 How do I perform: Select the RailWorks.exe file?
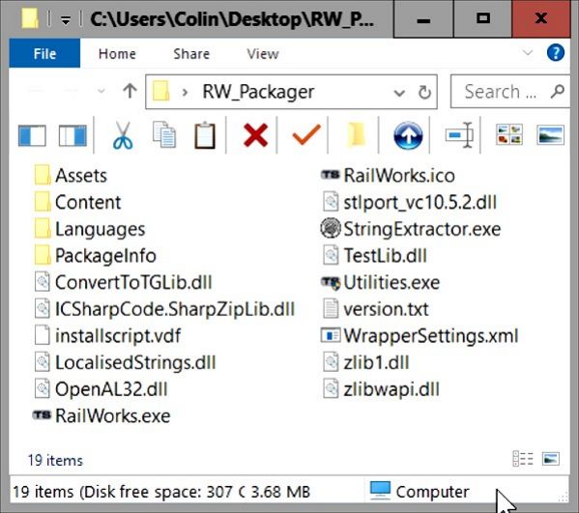(101, 416)
